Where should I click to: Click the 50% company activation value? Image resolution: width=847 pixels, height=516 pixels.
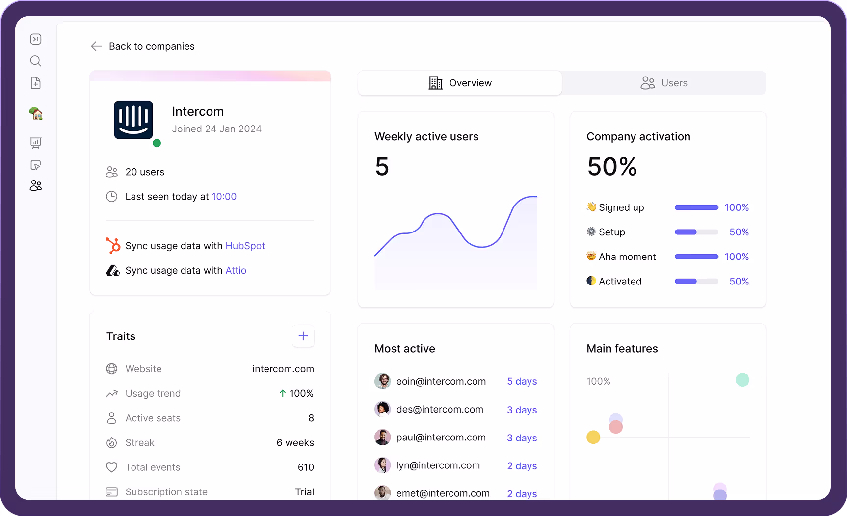(x=612, y=167)
